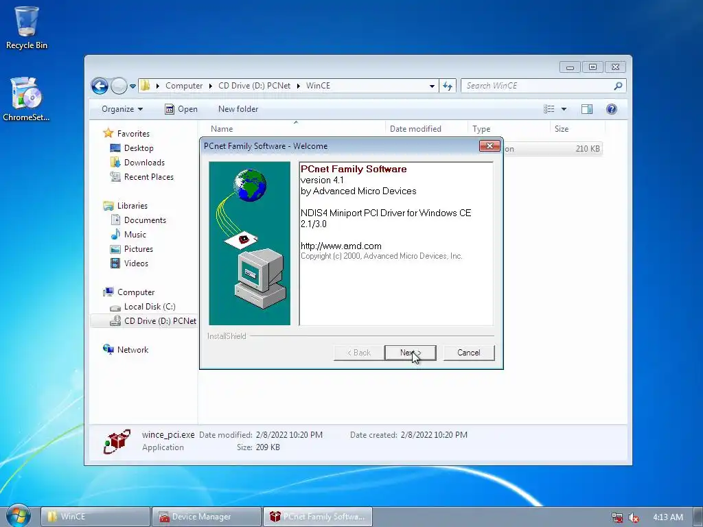This screenshot has height=527, width=703.
Task: Click the Desktop monitor icon in Favorites
Action: coord(115,148)
